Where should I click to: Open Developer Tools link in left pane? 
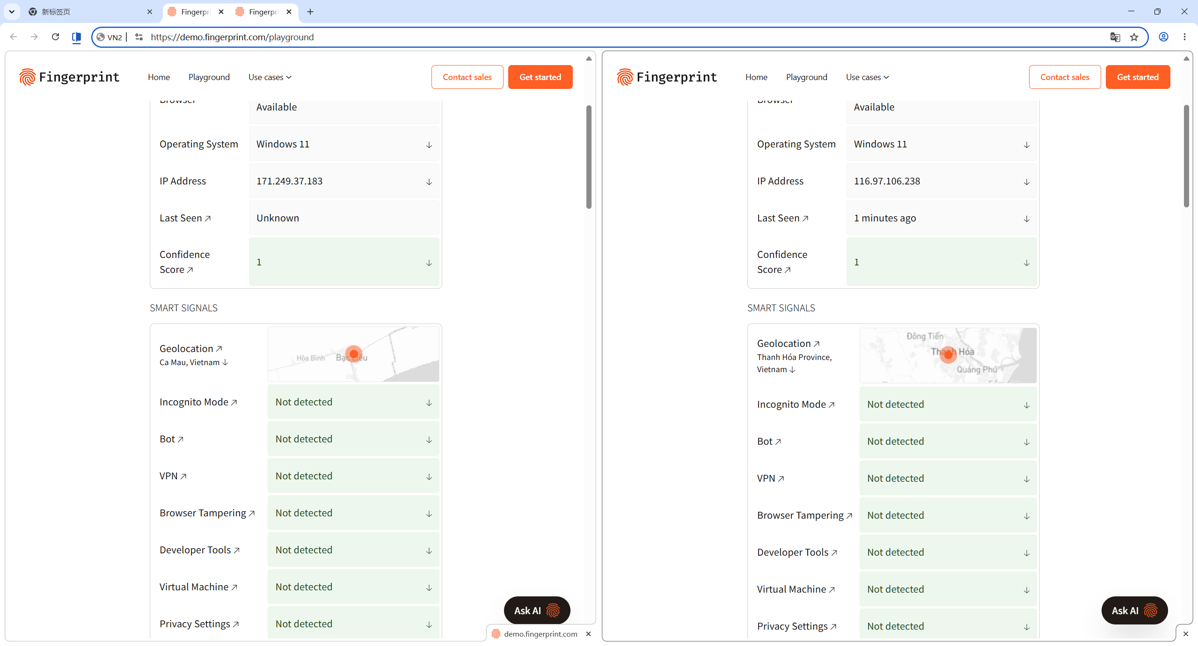coord(200,550)
